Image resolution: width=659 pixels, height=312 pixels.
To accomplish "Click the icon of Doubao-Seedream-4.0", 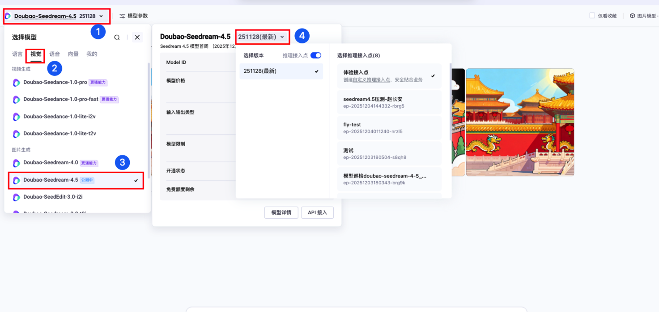I will pyautogui.click(x=16, y=163).
